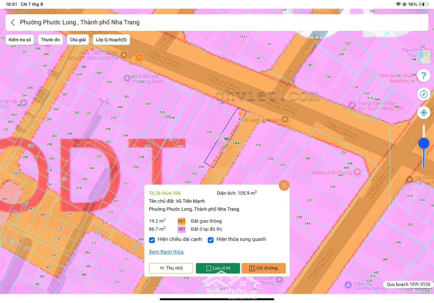
Task: Tap the back arrow beside Phường Phước Long
Action: (x=13, y=23)
